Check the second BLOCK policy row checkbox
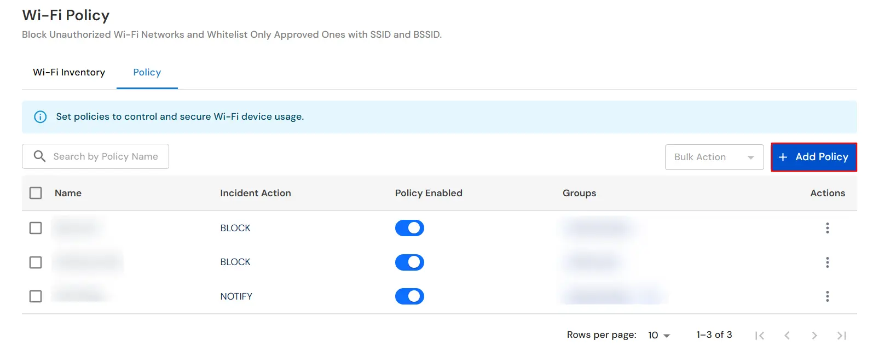873x357 pixels. (36, 262)
